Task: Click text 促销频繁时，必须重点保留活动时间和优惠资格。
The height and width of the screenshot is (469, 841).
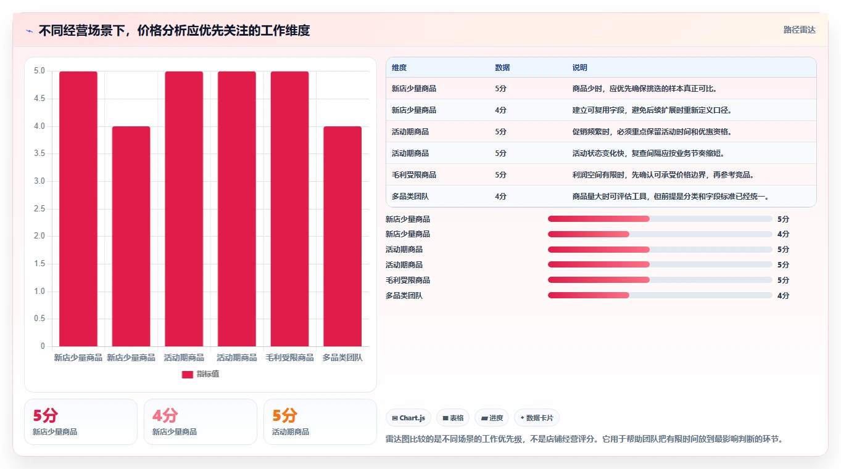Action: [652, 132]
